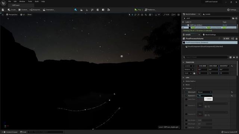Open World Outliner settings gear

[x=236, y=18]
